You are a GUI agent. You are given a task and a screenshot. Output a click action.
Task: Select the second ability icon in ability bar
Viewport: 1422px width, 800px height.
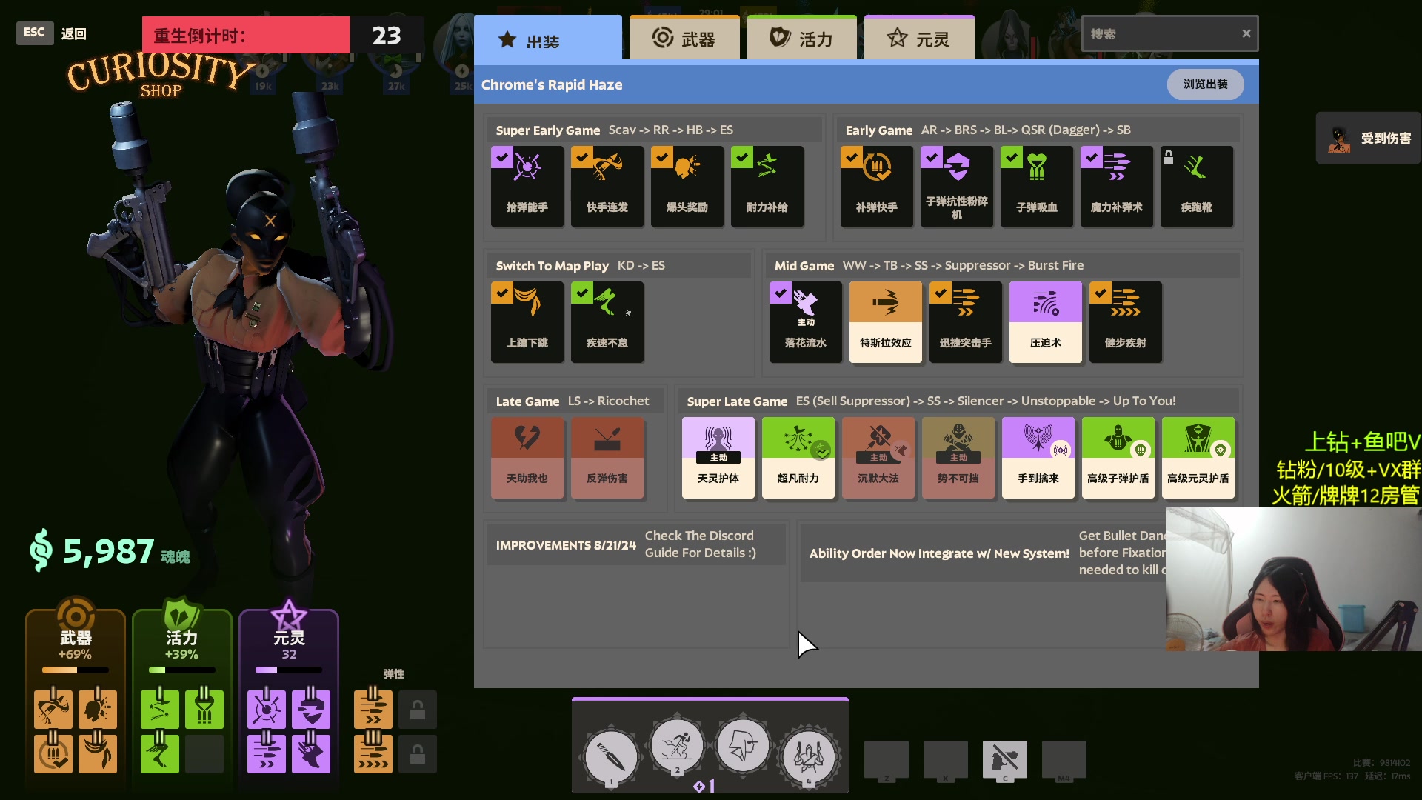click(676, 745)
